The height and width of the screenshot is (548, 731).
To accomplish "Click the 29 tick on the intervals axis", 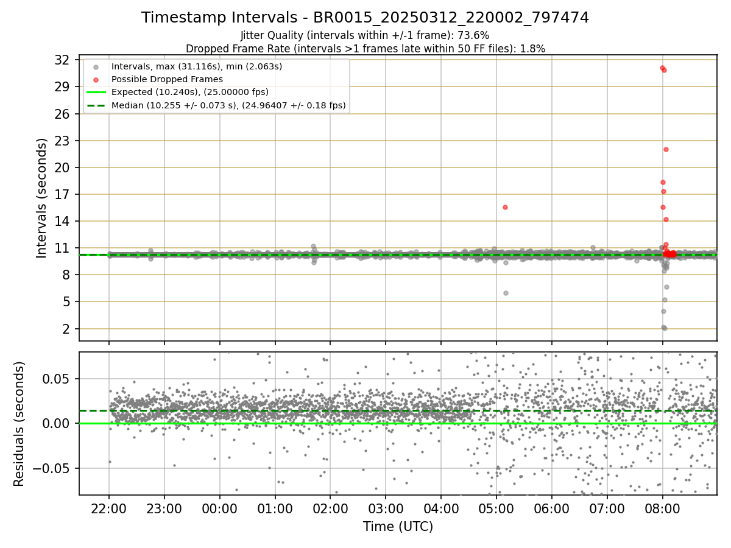I will (x=62, y=86).
